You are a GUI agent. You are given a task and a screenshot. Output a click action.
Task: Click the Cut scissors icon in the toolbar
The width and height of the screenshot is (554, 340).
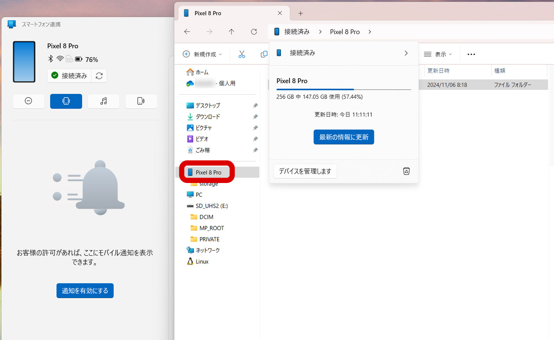[242, 54]
